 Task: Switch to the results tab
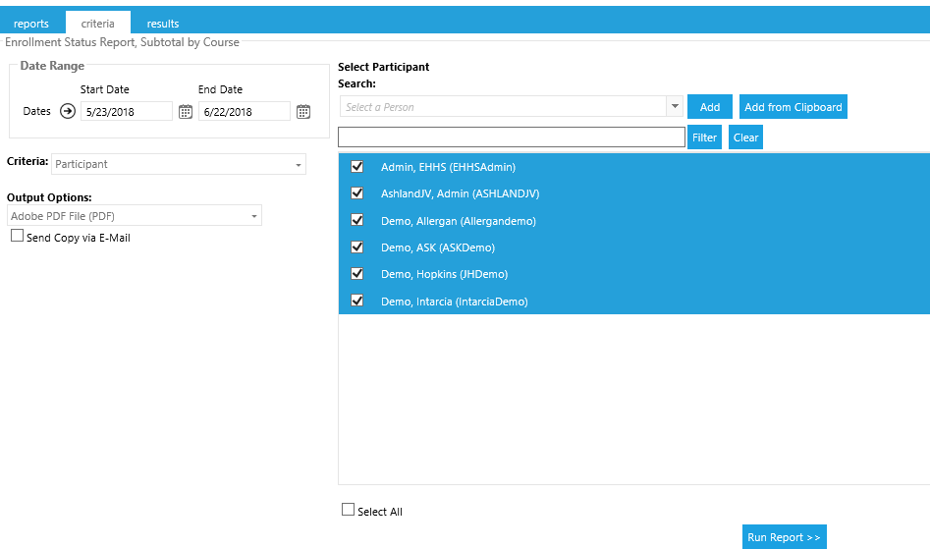pyautogui.click(x=163, y=24)
